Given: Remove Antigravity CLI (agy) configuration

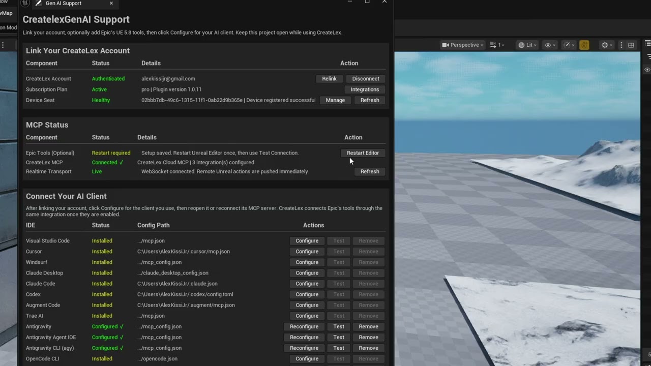Looking at the screenshot, I should pyautogui.click(x=369, y=348).
